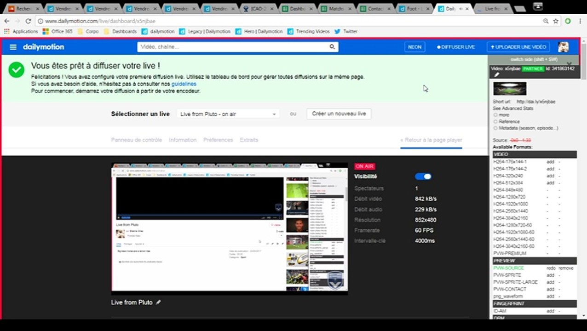Switch to the CAO browser tab

(259, 9)
